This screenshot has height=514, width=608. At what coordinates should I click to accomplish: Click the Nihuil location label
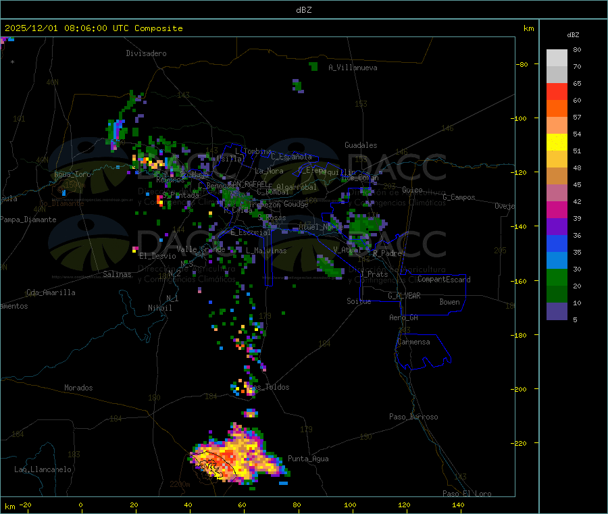(160, 308)
